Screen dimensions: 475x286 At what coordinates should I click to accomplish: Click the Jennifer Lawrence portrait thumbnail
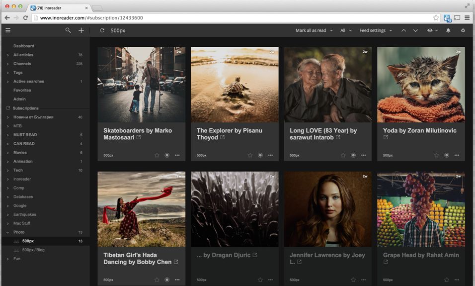click(327, 209)
